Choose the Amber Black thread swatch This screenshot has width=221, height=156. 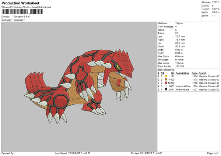pyautogui.click(x=166, y=89)
